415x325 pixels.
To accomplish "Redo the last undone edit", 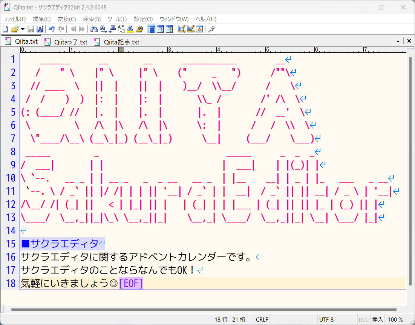I will [x=61, y=29].
